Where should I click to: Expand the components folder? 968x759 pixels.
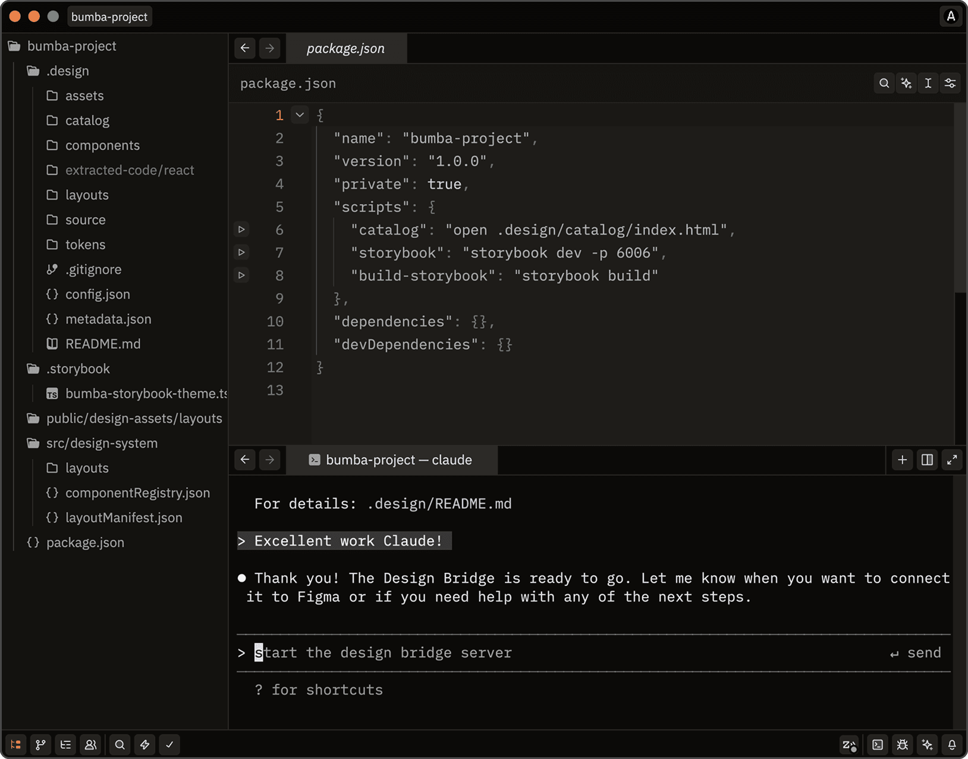[93, 146]
